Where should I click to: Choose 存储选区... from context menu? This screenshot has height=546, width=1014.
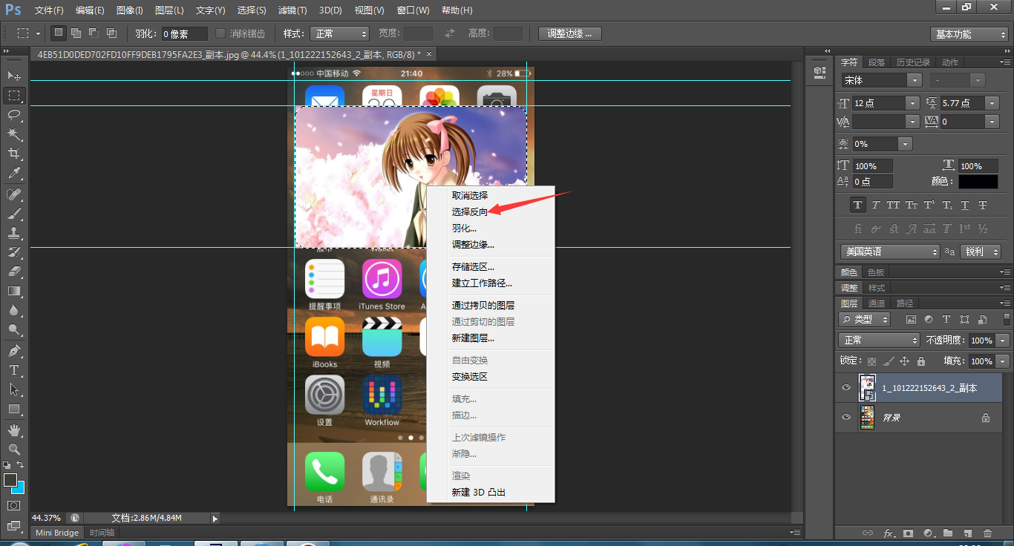tap(473, 266)
